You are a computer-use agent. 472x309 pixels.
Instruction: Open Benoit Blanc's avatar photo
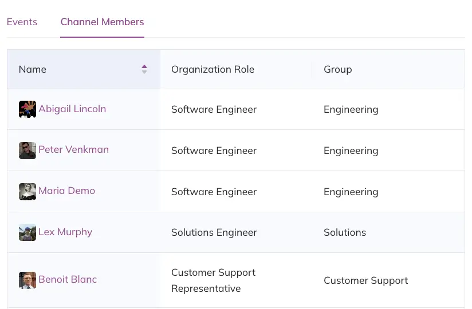[27, 280]
